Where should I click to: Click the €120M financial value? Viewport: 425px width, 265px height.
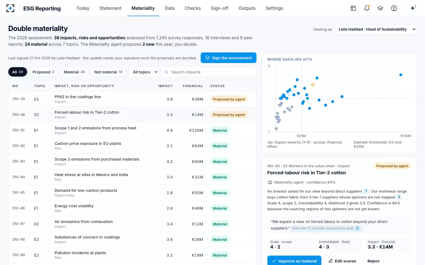[196, 130]
